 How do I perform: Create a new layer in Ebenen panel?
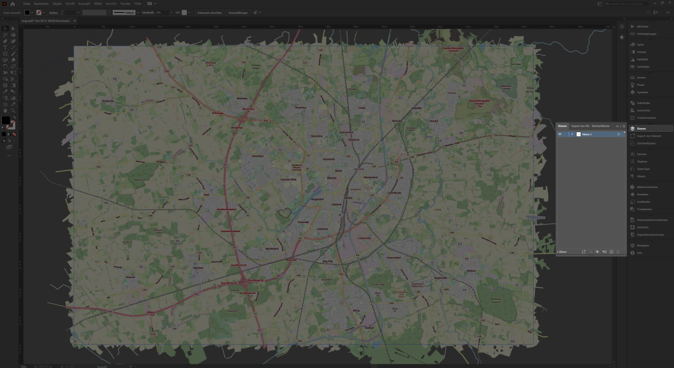[612, 252]
